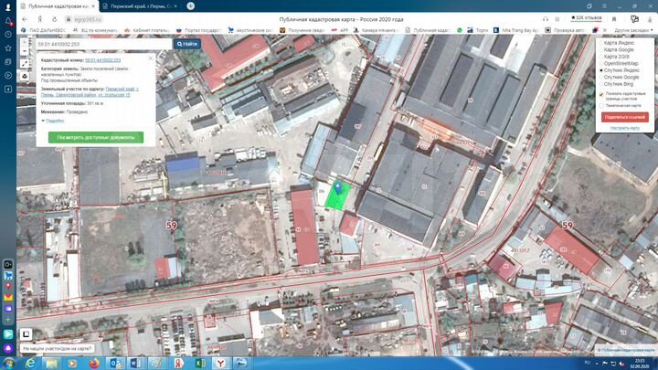Enable Тематическая карта checkbox
This screenshot has height=370, width=658.
[602, 105]
